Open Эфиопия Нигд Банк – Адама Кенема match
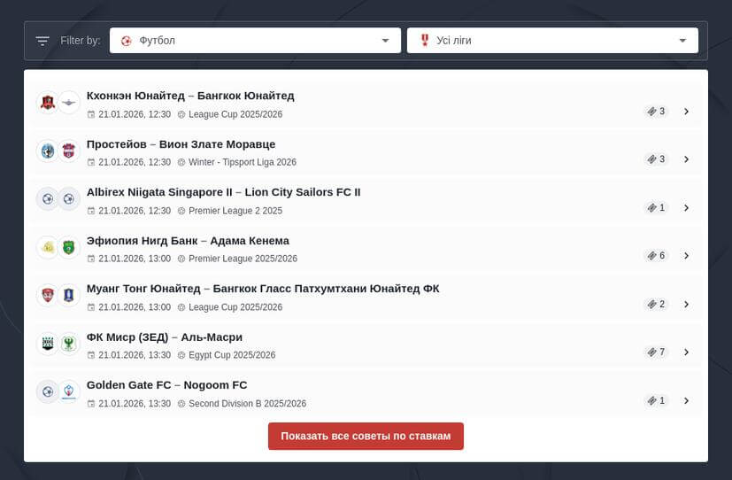The height and width of the screenshot is (480, 732). pos(188,241)
